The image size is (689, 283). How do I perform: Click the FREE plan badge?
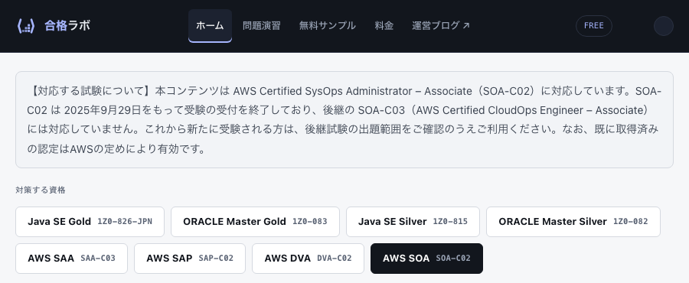[593, 26]
